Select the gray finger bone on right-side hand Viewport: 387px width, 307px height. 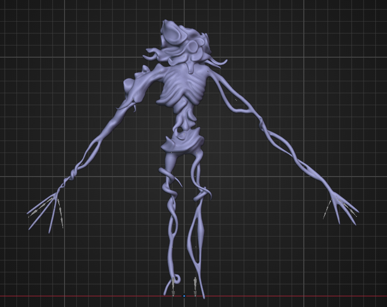(x=327, y=209)
